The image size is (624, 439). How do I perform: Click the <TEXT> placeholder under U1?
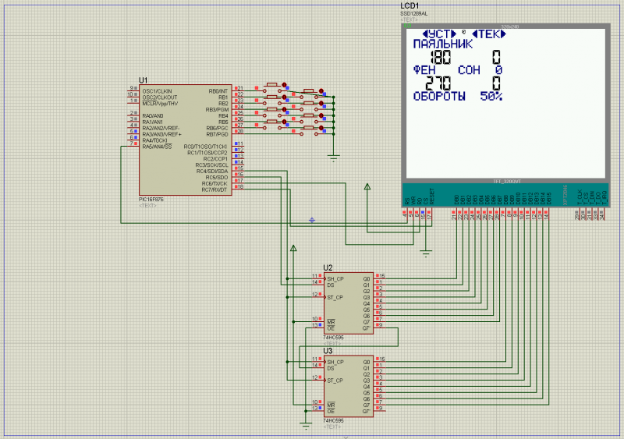147,206
